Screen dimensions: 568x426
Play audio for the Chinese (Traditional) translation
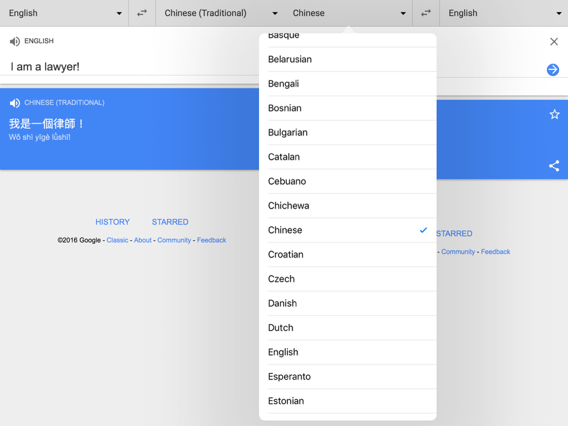pyautogui.click(x=15, y=103)
